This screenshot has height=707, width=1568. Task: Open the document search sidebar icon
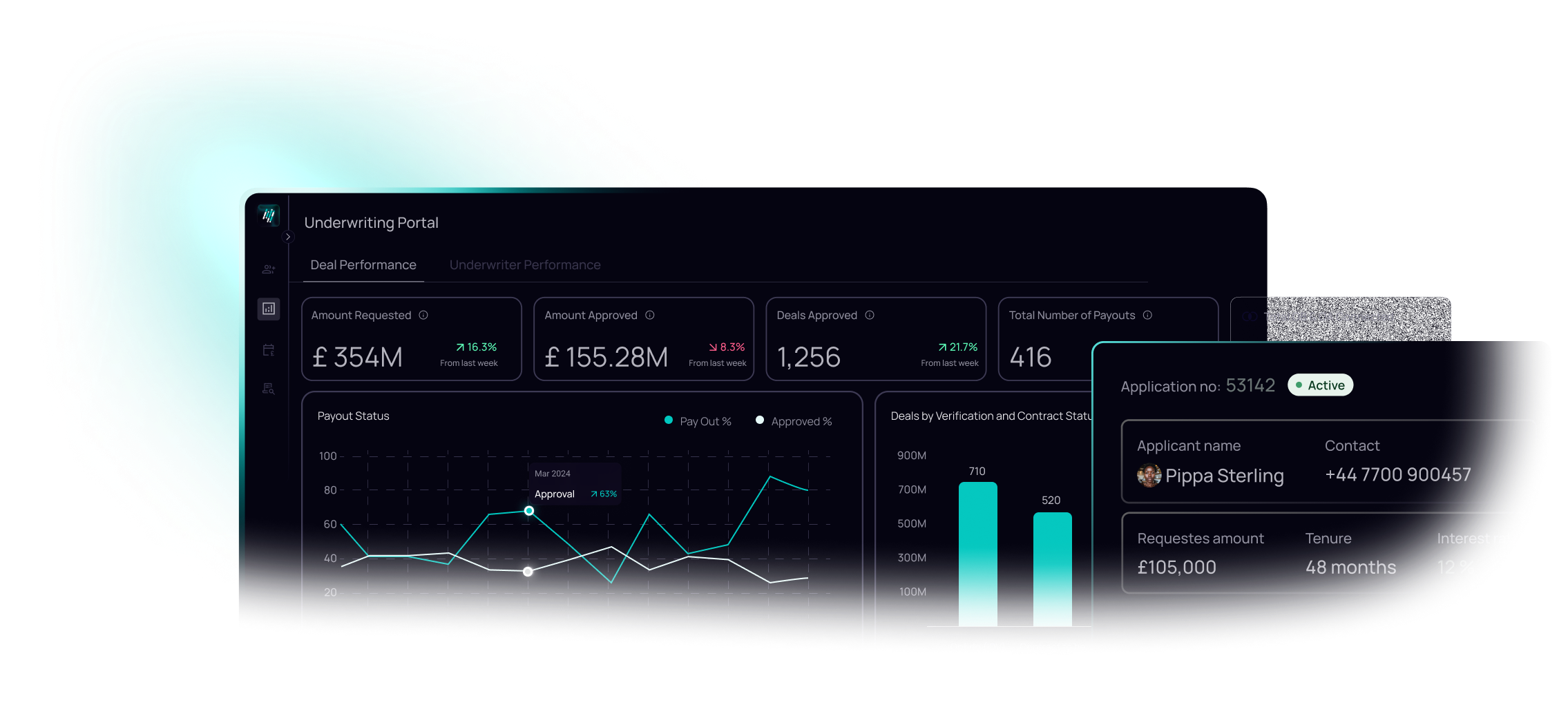tap(269, 389)
